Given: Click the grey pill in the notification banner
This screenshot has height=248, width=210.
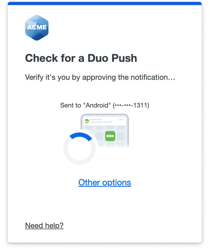Looking at the screenshot, I should (121, 119).
